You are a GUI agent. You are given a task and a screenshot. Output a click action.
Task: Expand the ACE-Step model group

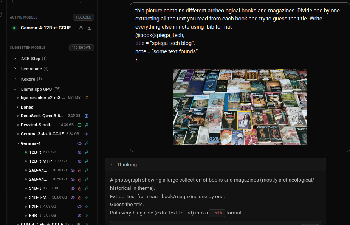click(x=15, y=59)
